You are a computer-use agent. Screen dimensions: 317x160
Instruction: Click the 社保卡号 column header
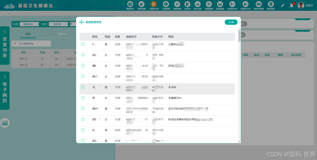[x=157, y=37]
